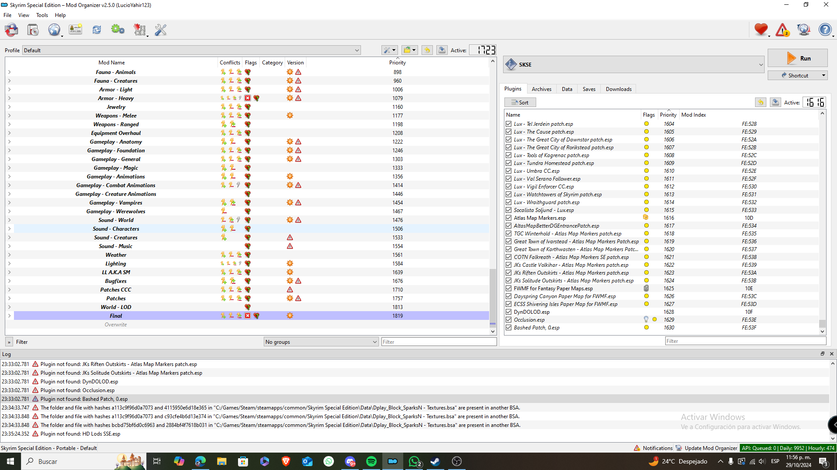This screenshot has height=470, width=837.
Task: Focus the plugins Filter field
Action: [x=745, y=341]
